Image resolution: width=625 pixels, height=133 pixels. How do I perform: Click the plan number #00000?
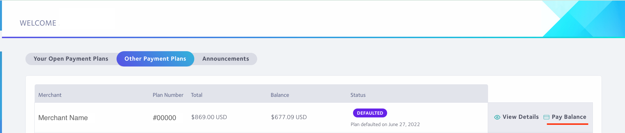pos(164,118)
